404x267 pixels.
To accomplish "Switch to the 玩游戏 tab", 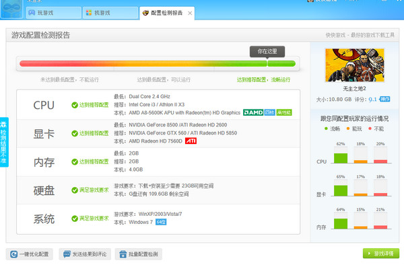I will tap(54, 13).
